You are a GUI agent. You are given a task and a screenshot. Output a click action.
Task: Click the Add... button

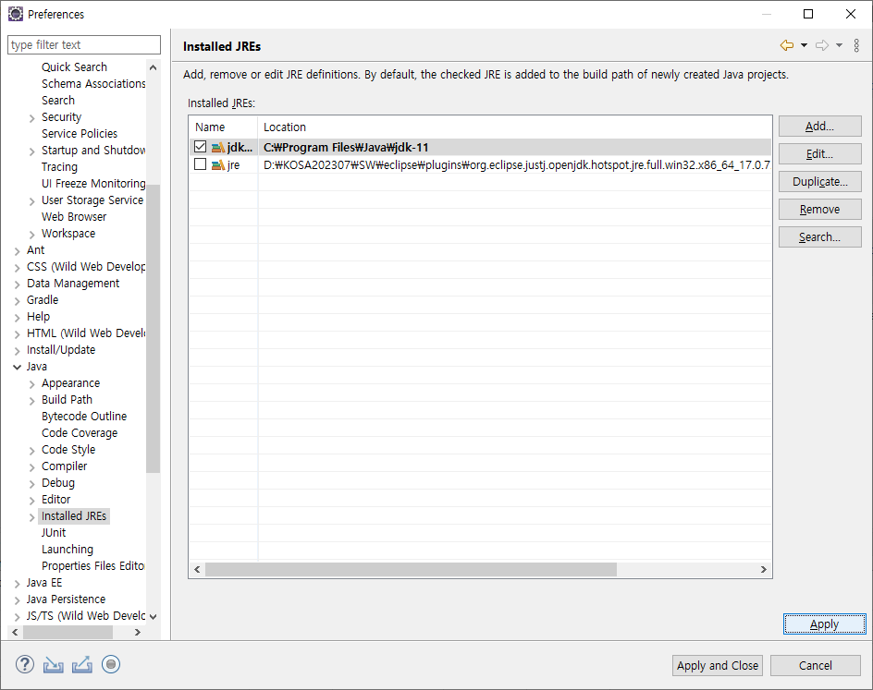coord(819,127)
